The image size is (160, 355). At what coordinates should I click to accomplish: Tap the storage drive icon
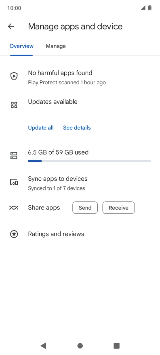(x=14, y=156)
